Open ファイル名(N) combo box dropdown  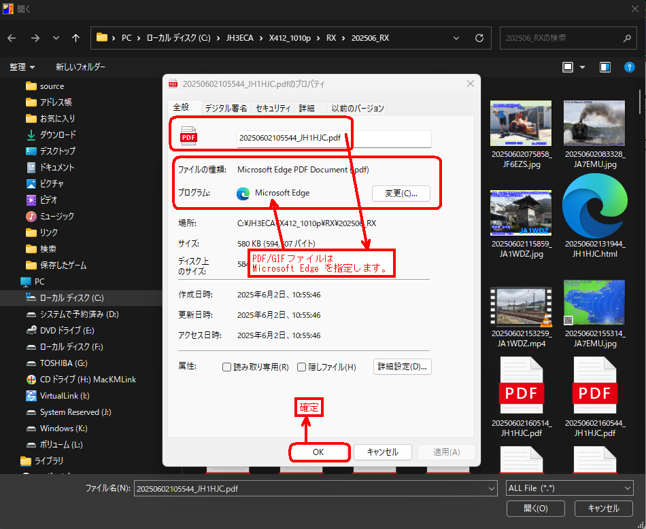[x=492, y=489]
